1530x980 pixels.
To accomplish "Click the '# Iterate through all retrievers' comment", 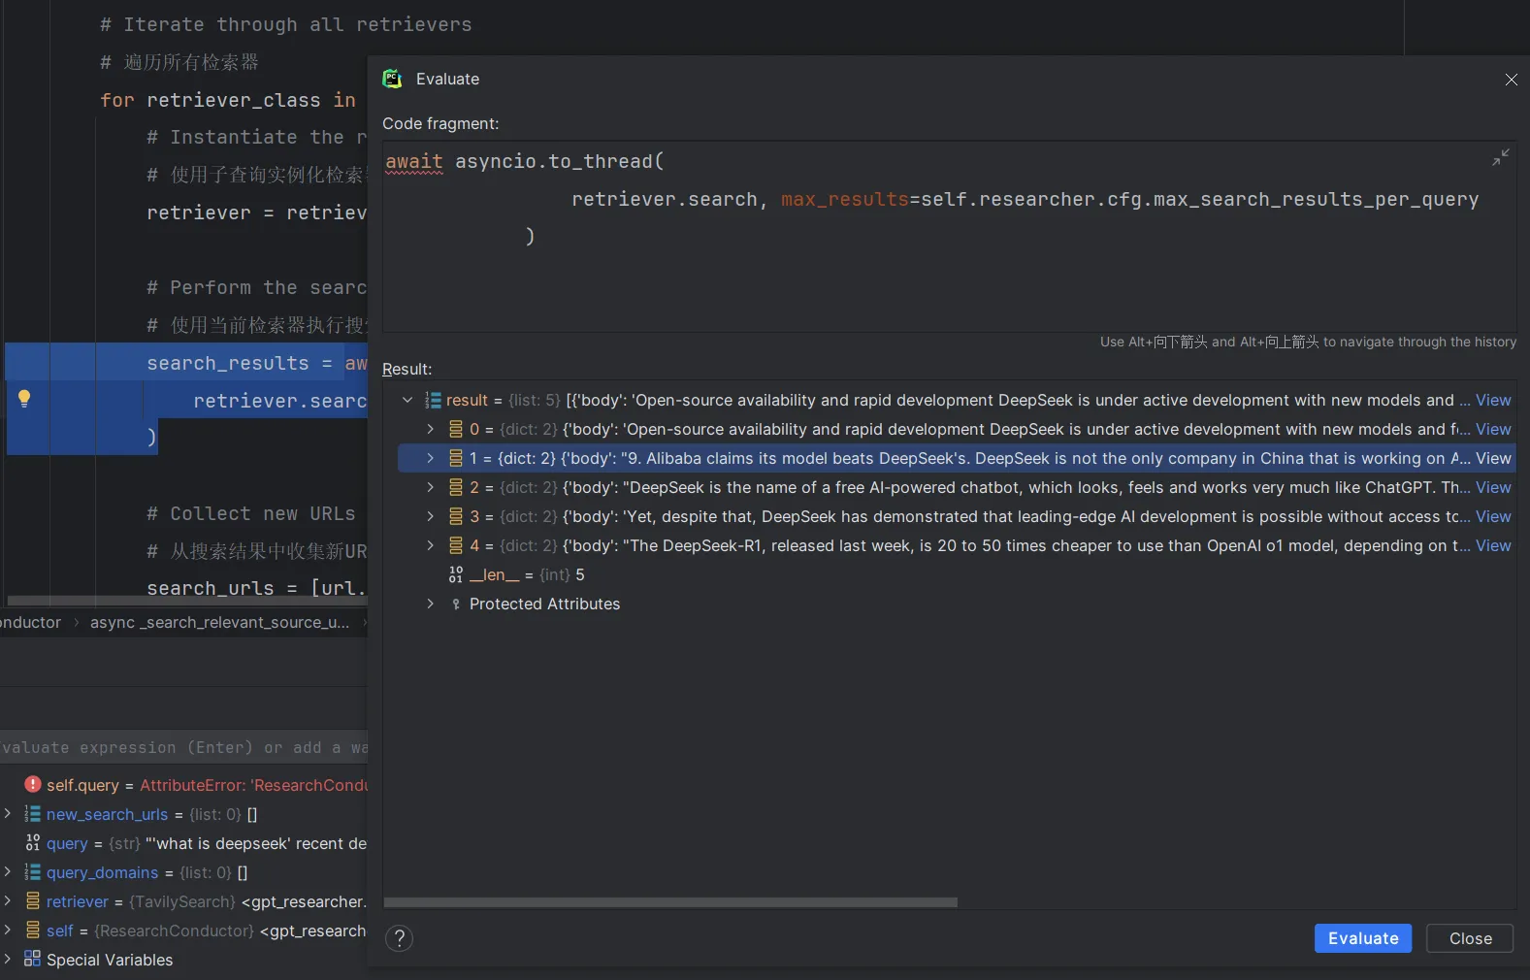I will pyautogui.click(x=286, y=24).
